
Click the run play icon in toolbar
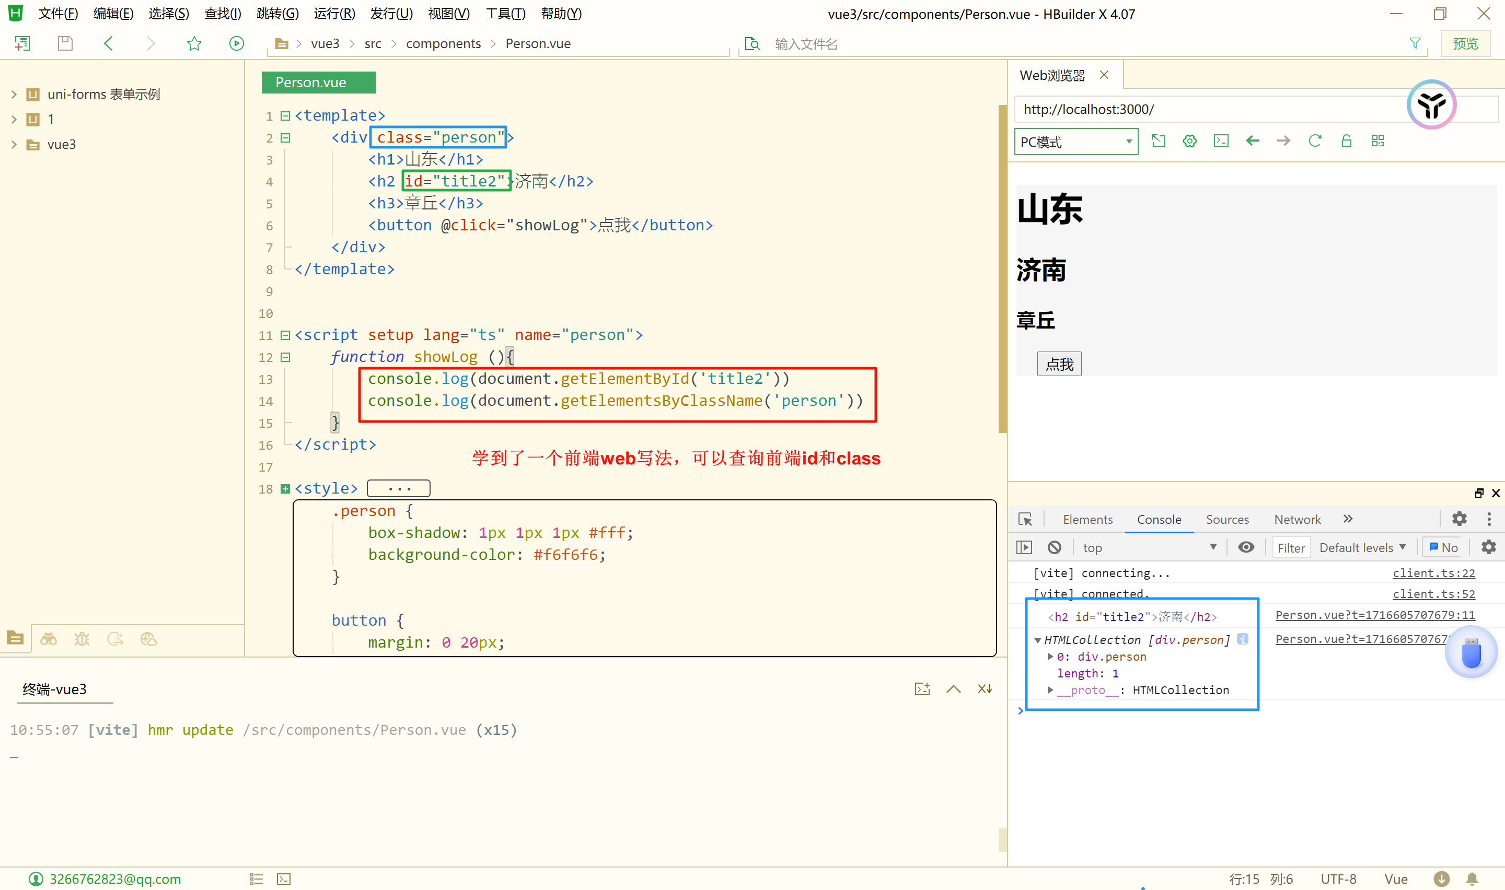[x=236, y=43]
